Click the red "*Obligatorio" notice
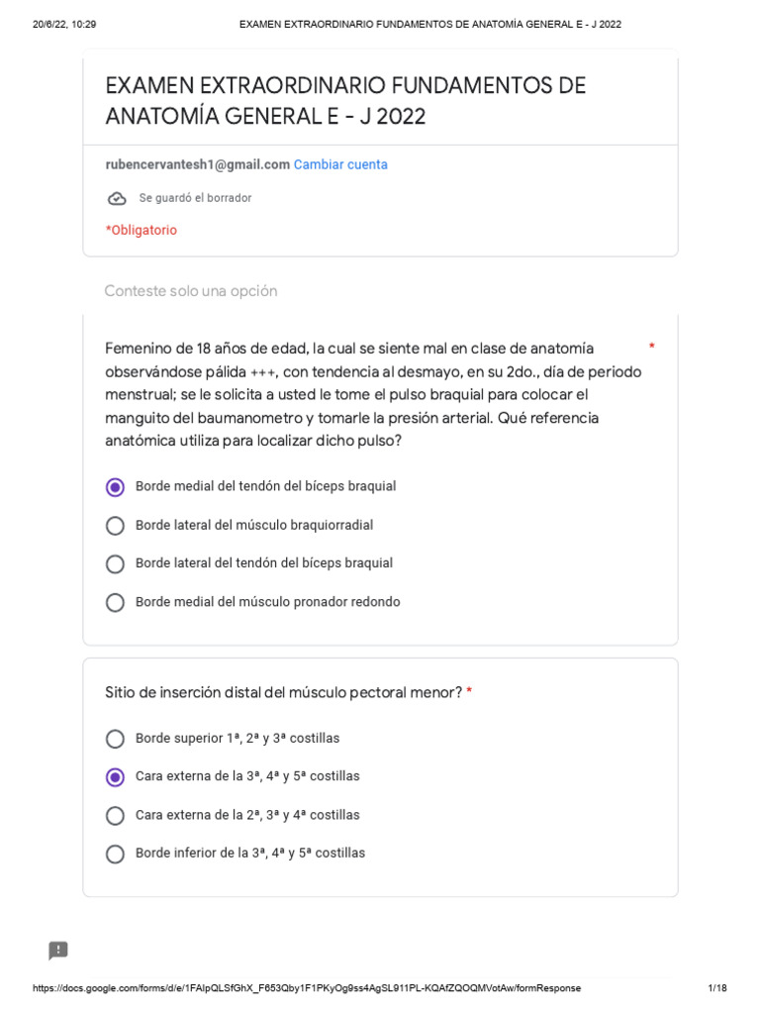Viewport: 760px width, 1014px height. 142,230
